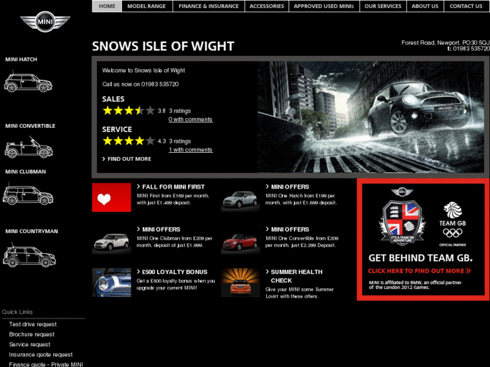The width and height of the screenshot is (490, 367).
Task: Click 'Get a £500 loyalty bonus' description
Action: (x=176, y=284)
